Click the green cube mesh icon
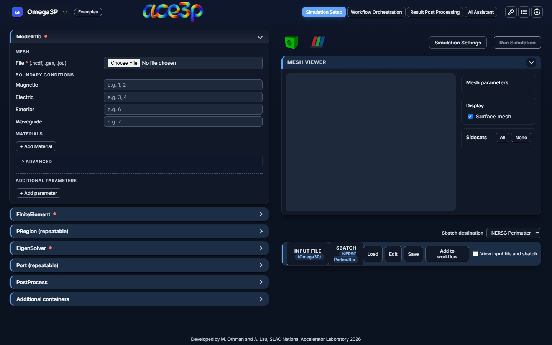The image size is (552, 345). (x=292, y=42)
